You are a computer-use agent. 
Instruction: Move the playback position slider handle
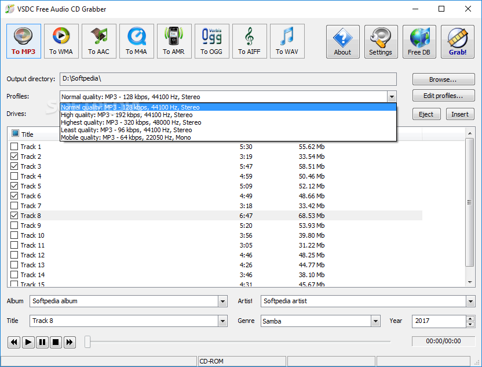coord(87,341)
